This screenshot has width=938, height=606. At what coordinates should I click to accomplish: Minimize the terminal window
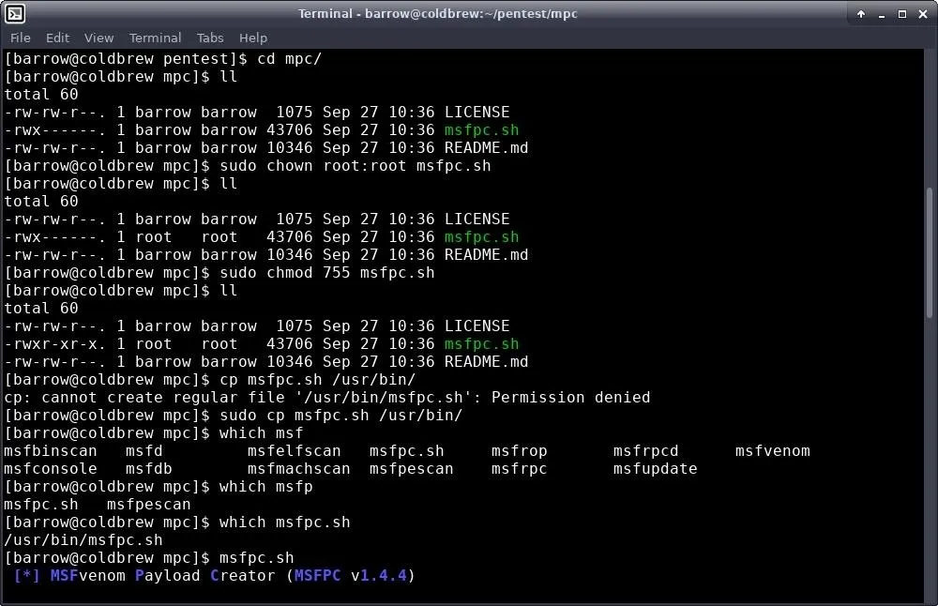click(x=881, y=14)
